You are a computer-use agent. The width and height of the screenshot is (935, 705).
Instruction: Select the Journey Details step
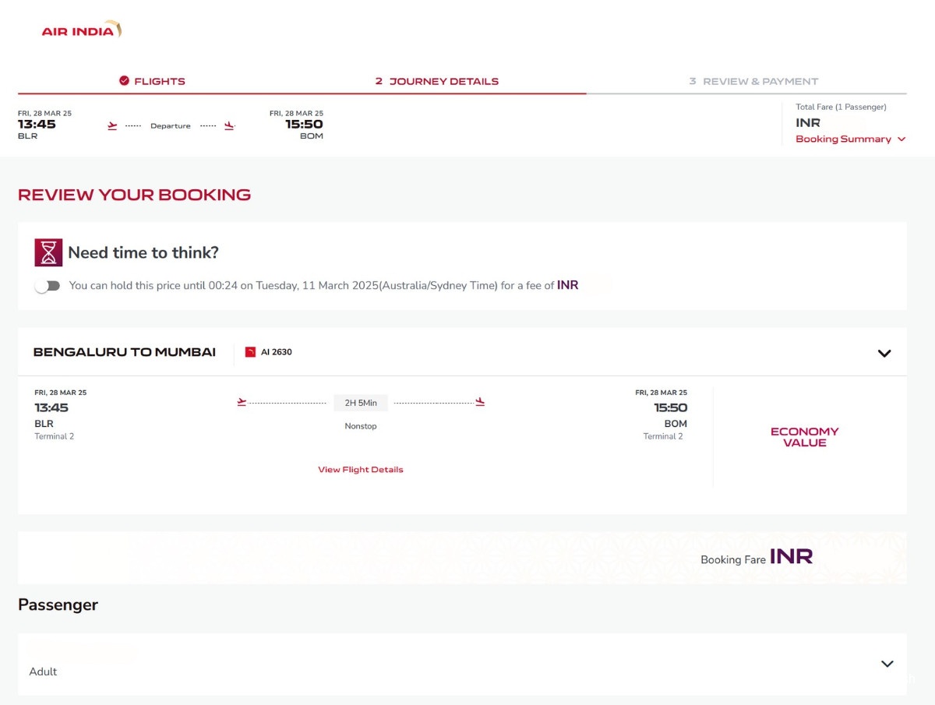click(x=437, y=81)
